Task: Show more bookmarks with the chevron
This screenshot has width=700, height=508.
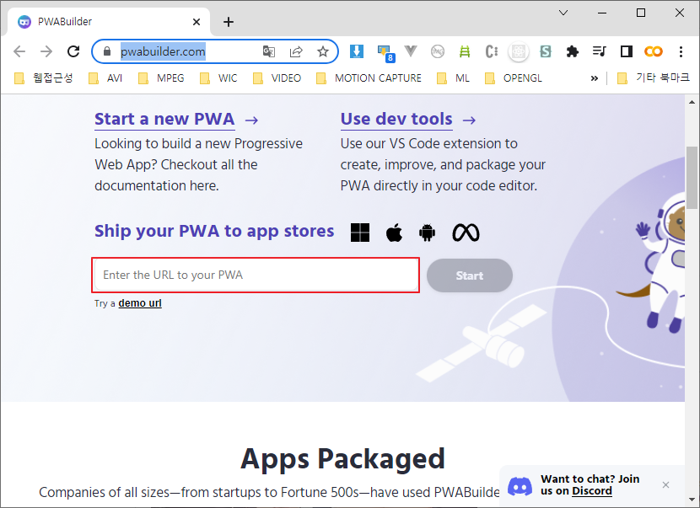Action: (595, 78)
